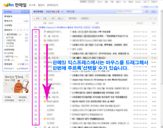Viewport: 163px width, 128px height.
Task: Click the 삭제 delete button in toolbar
Action: [52, 19]
